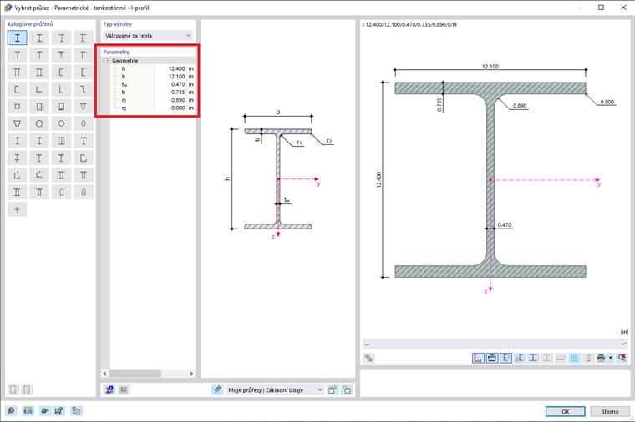
Task: Edit the tw value 0.470
Action: coord(170,84)
